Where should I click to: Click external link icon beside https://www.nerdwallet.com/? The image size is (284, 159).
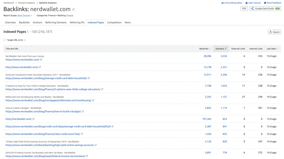coord(41,60)
